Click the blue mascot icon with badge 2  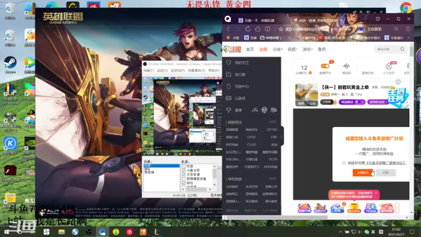coord(337,208)
